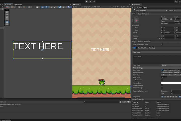Enable the Color Gradient checkbox
Image resolution: width=181 pixels, height=121 pixels.
162,85
